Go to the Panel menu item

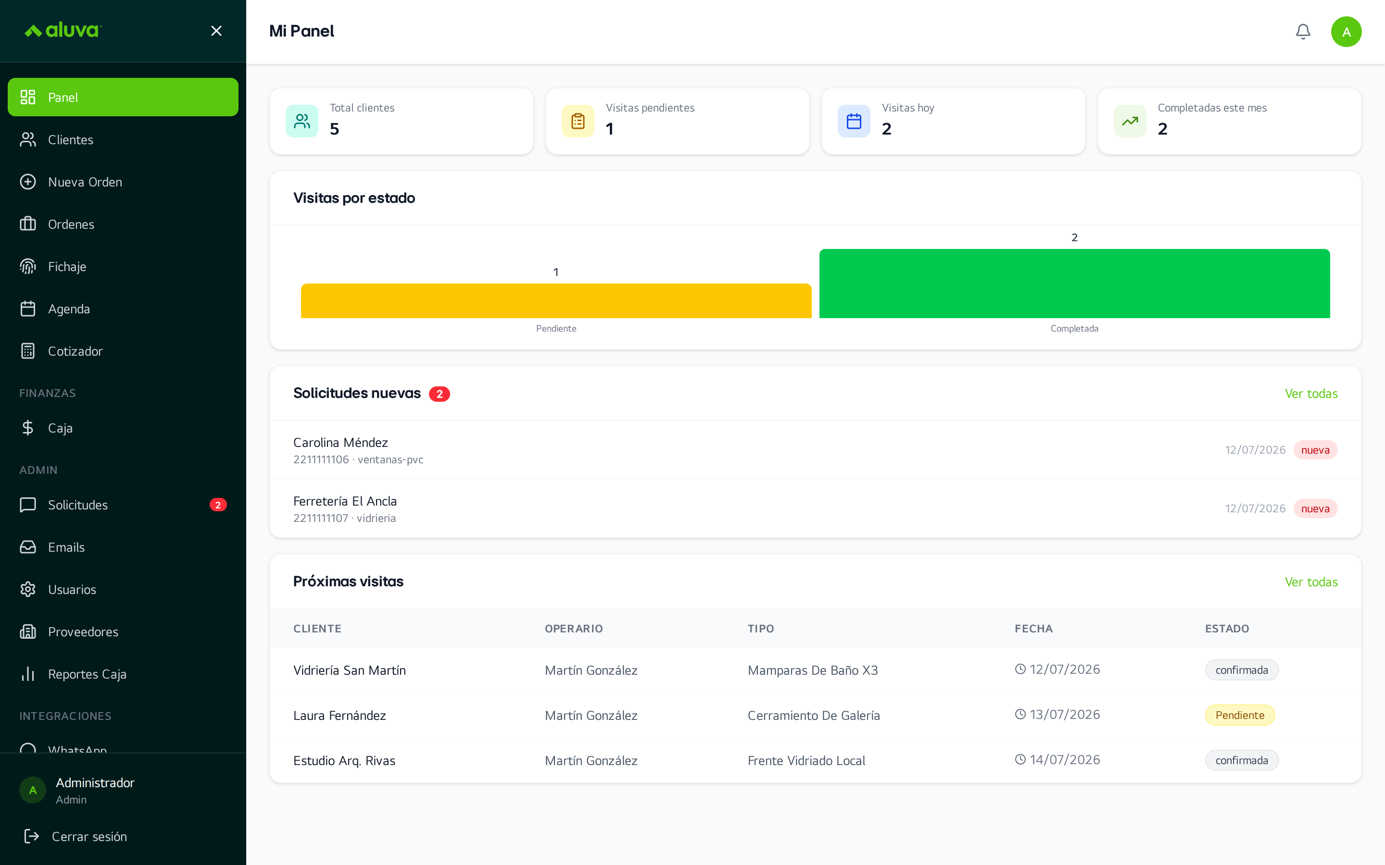(x=123, y=97)
